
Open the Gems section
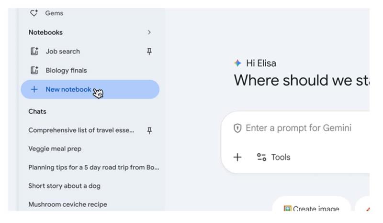(x=54, y=13)
